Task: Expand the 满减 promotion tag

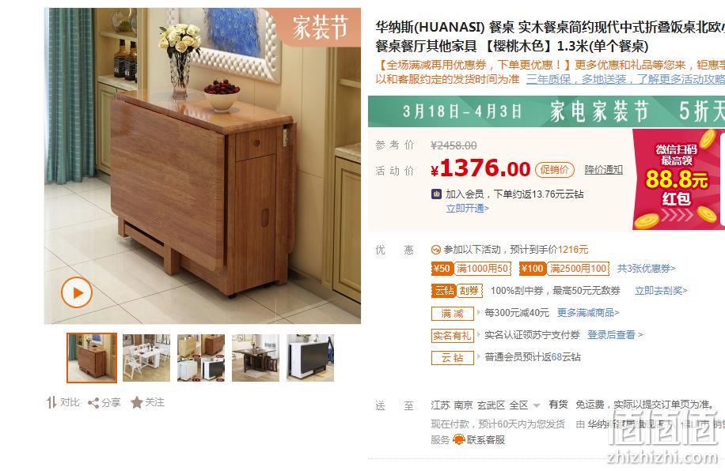Action: pos(453,314)
